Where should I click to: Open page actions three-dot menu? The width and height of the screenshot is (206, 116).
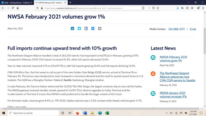[x=149, y=8]
